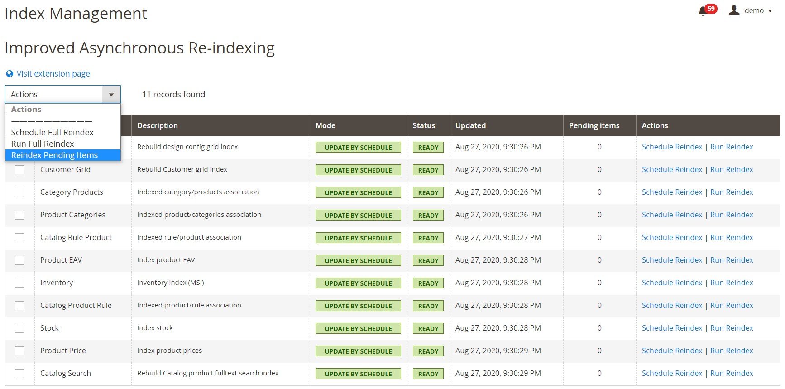The image size is (785, 389).
Task: Schedule Reindex for Product Price
Action: [x=672, y=351]
